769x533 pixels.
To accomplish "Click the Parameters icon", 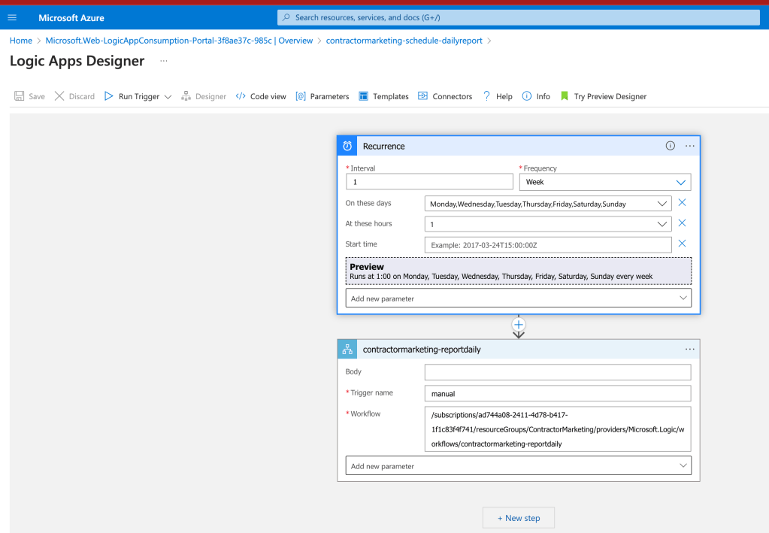I will [x=301, y=96].
